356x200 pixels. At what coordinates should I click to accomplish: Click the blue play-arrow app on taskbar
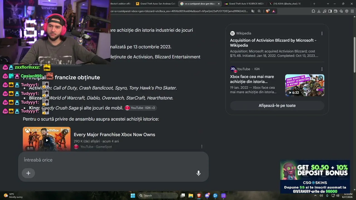[x=215, y=196]
